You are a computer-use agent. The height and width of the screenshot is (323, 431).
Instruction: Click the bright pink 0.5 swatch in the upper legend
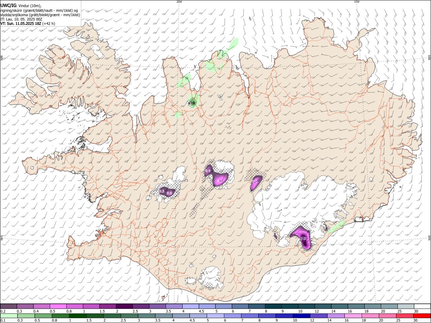pos(58,306)
